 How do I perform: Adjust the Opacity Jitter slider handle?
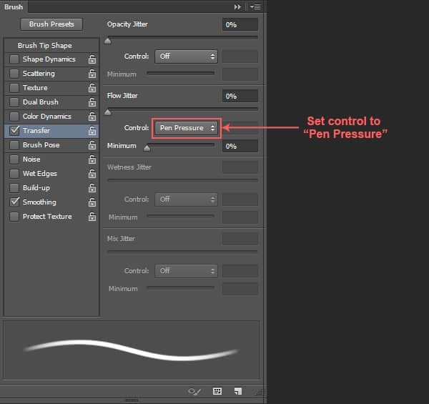pos(108,41)
